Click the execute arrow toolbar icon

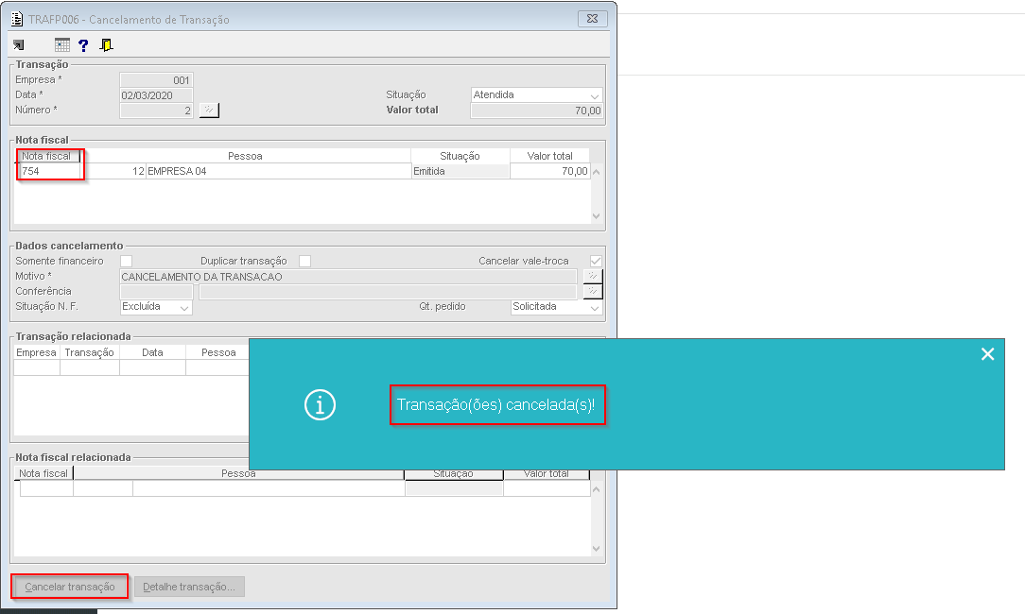pos(18,45)
